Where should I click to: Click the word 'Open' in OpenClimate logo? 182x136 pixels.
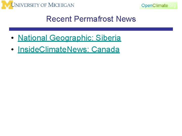click(147, 6)
